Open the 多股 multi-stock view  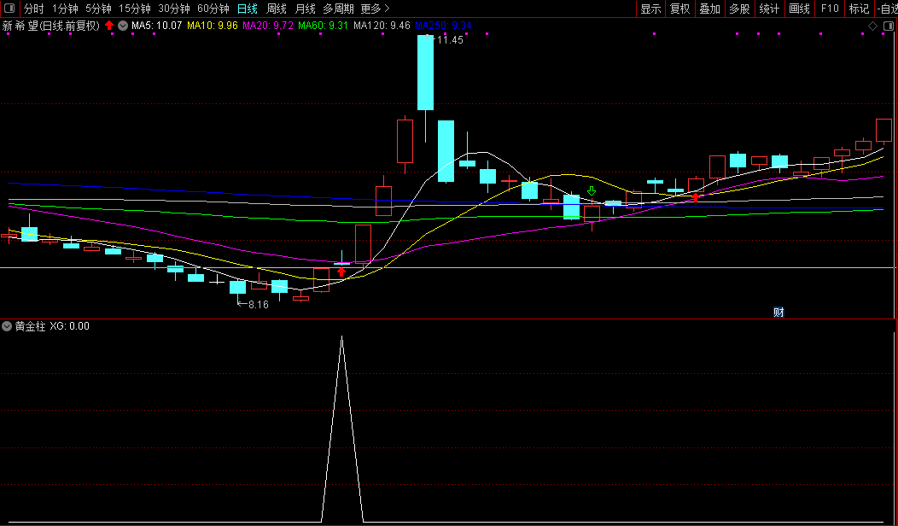739,9
